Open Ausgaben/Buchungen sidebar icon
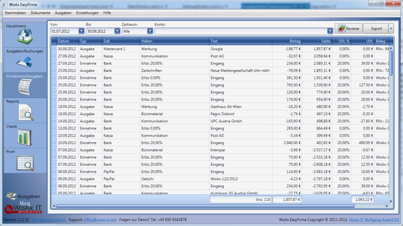Image resolution: width=403 pixels, height=226 pixels. click(x=24, y=62)
